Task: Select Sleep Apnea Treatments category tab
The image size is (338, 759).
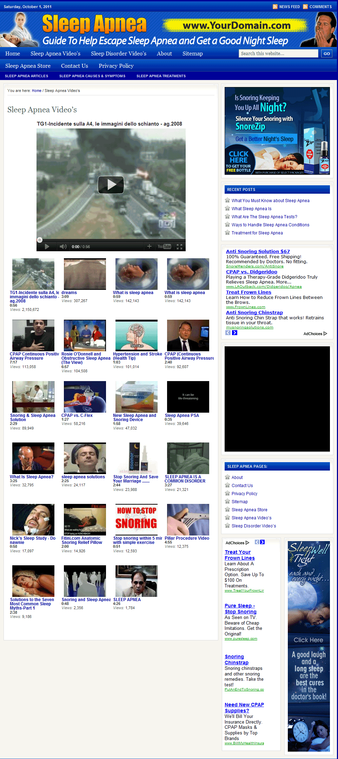Action: click(161, 76)
